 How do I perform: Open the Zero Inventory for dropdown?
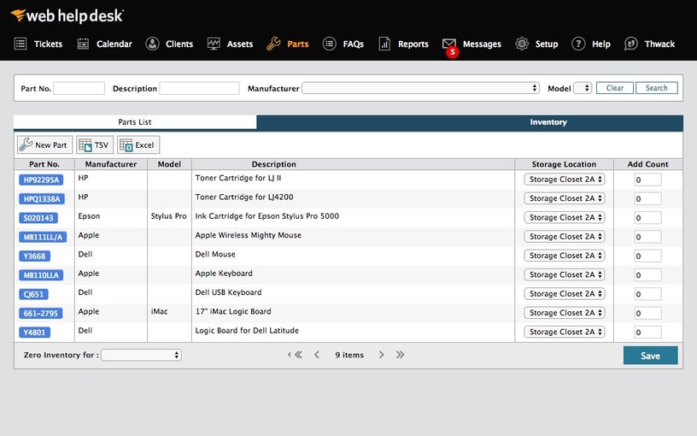(141, 355)
